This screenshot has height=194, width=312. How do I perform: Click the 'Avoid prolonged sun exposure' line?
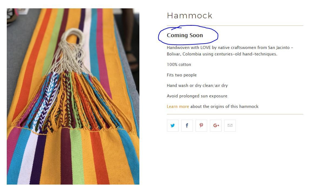coord(197,96)
